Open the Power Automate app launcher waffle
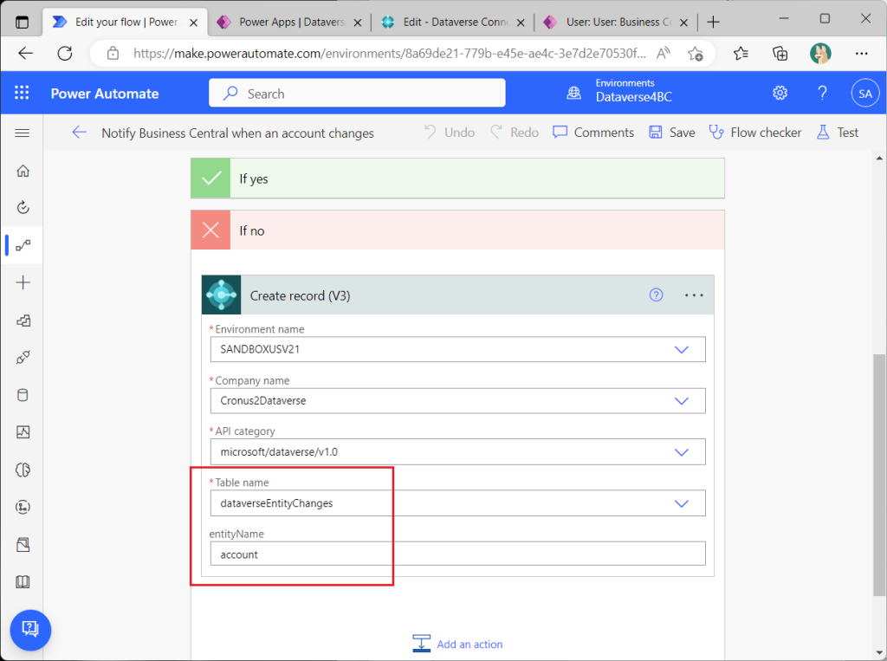This screenshot has height=661, width=887. tap(22, 93)
